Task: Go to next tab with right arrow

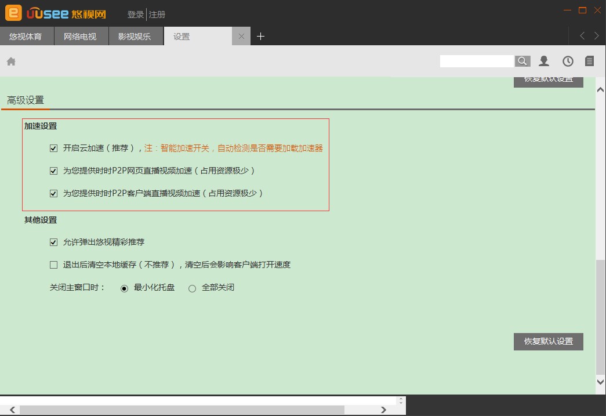Action: point(597,36)
